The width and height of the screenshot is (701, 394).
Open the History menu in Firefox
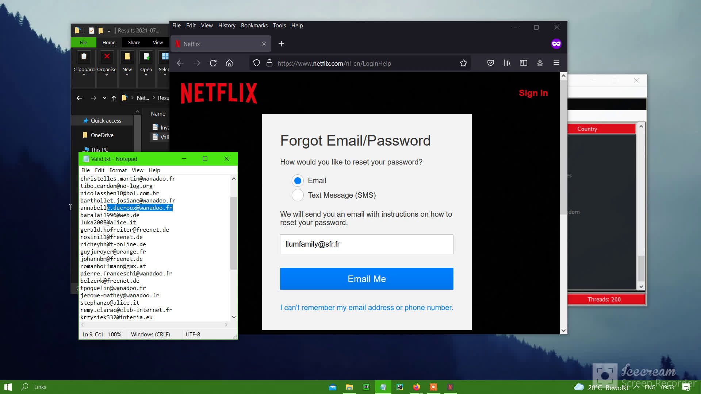click(x=226, y=25)
